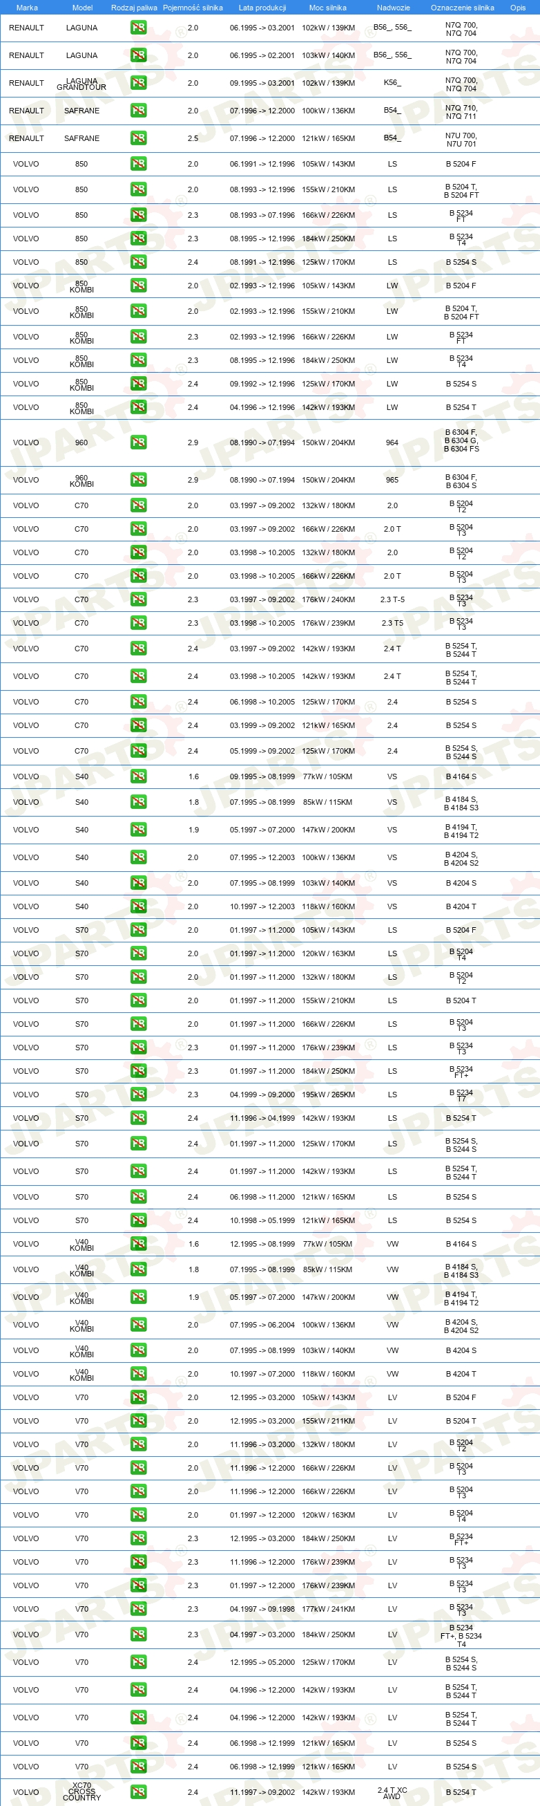The width and height of the screenshot is (540, 1806).
Task: Click the fuel icon in the V40 Kombi 1.6 row
Action: pyautogui.click(x=138, y=1245)
